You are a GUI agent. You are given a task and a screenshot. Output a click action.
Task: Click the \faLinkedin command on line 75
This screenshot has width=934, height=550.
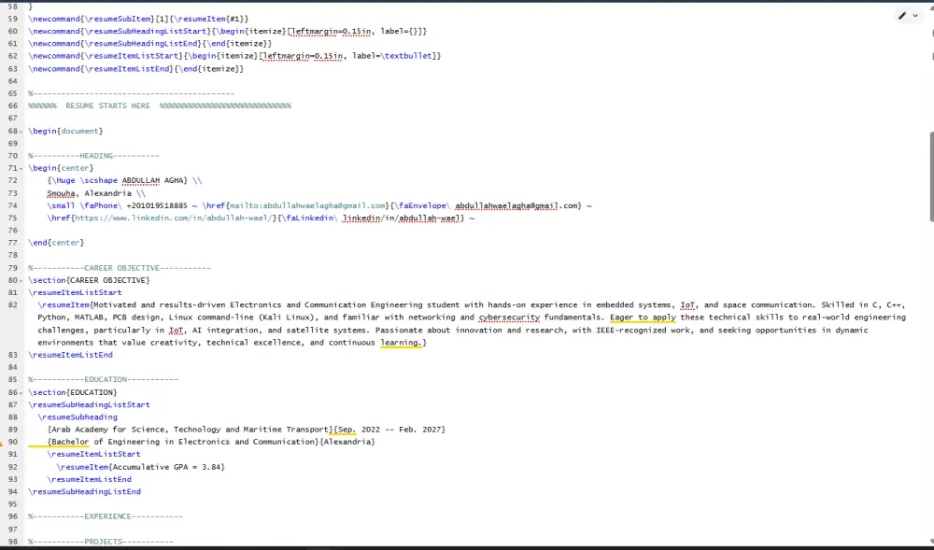310,219
